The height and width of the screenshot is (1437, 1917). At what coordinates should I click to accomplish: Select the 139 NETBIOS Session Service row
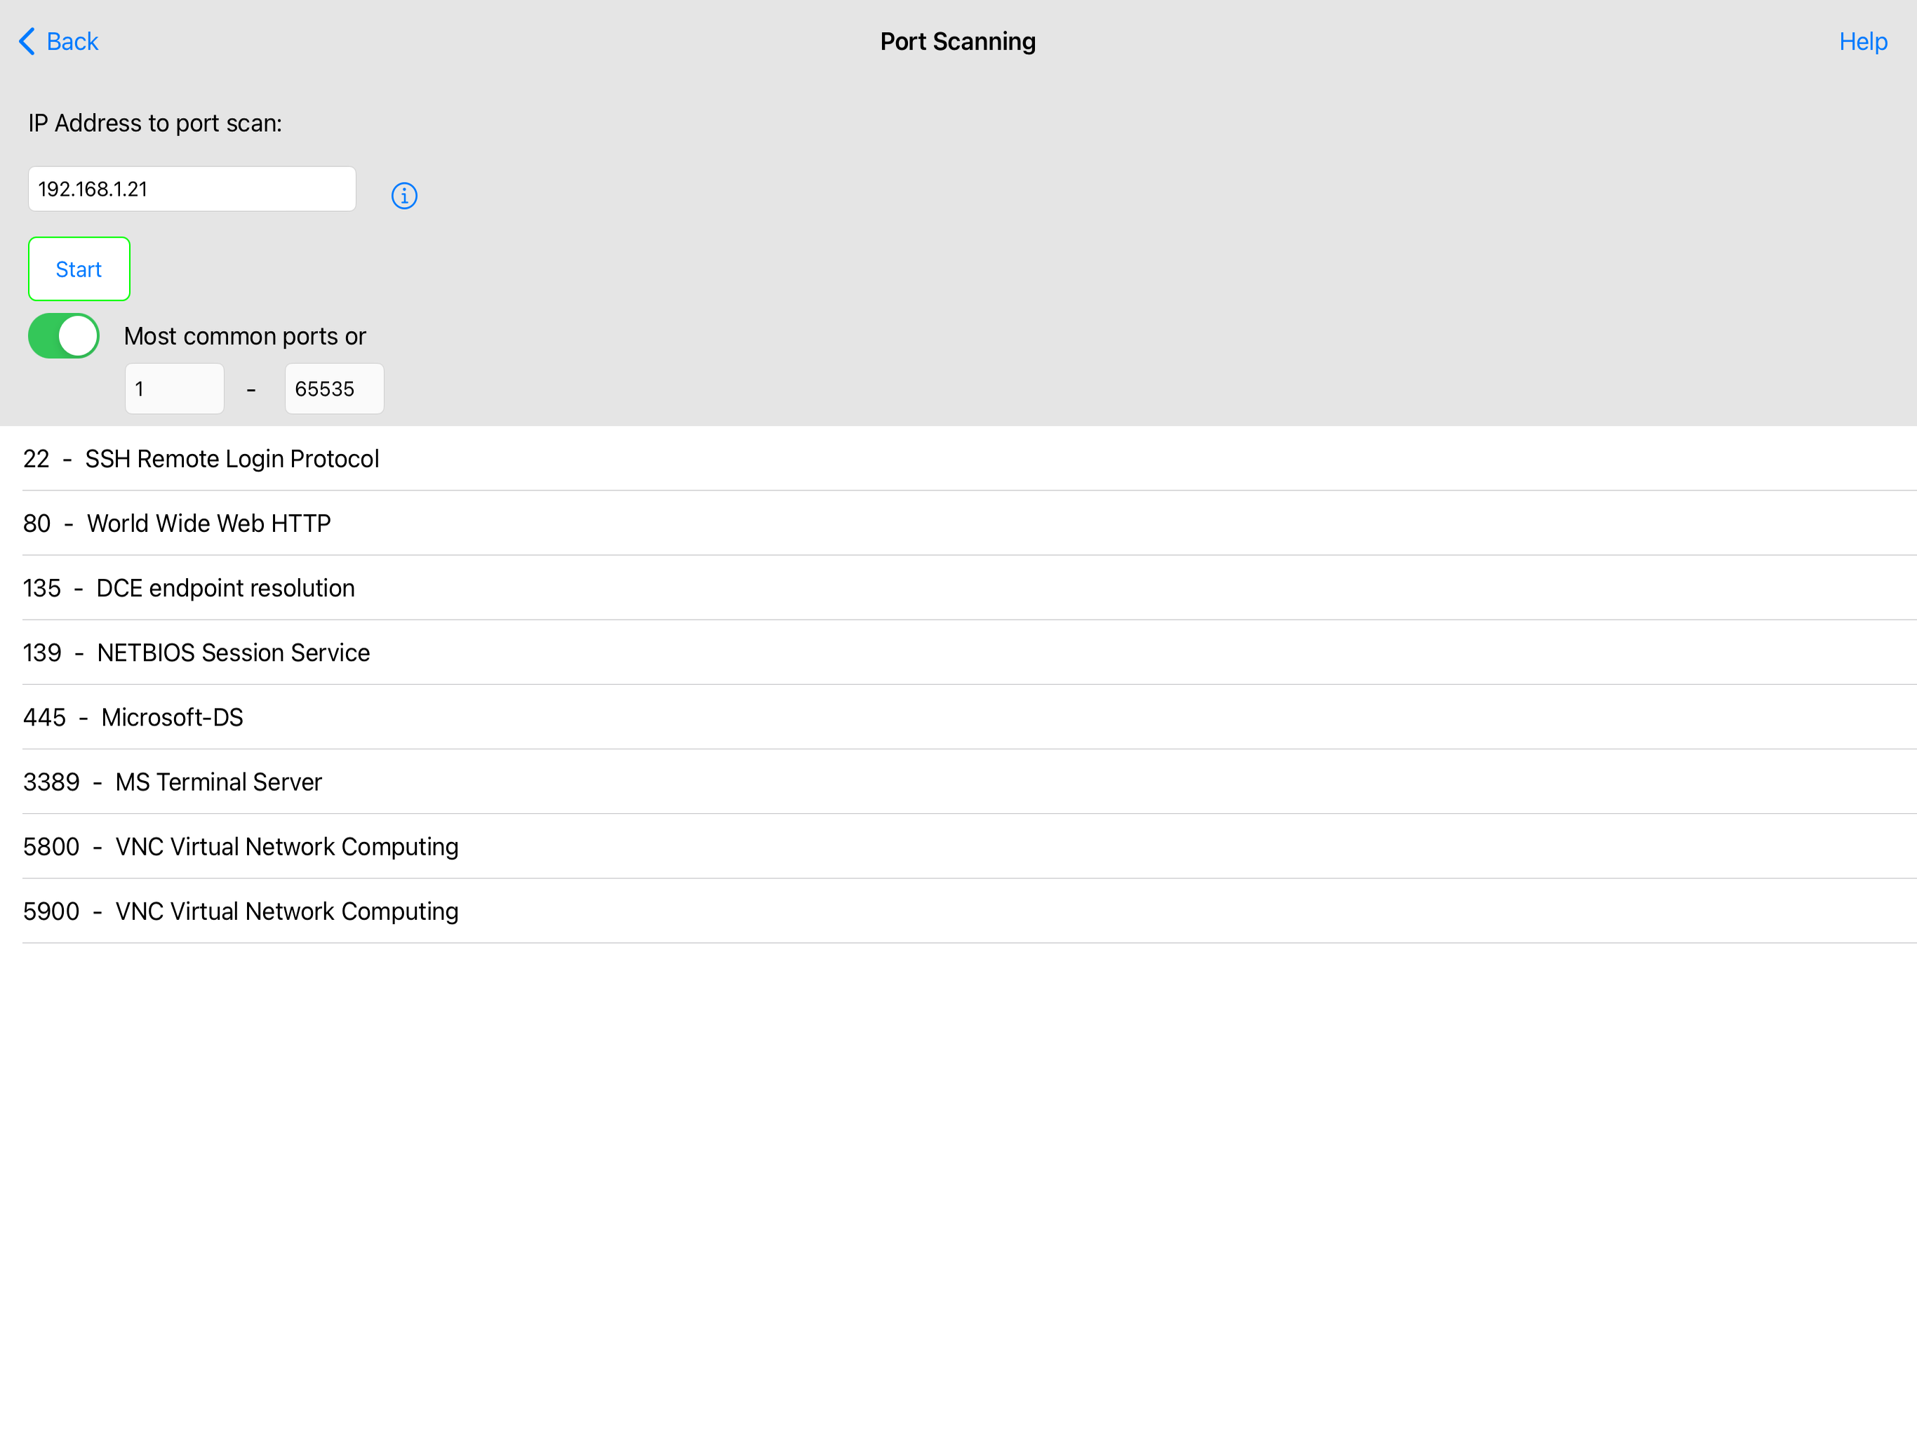tap(196, 653)
